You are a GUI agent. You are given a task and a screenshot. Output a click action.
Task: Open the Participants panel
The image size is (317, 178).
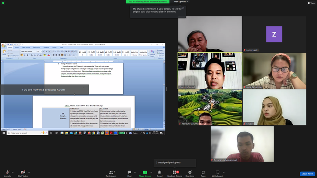(111, 173)
